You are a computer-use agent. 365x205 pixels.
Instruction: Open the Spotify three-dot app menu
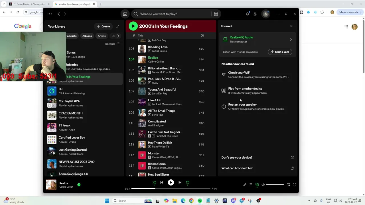tap(50, 14)
